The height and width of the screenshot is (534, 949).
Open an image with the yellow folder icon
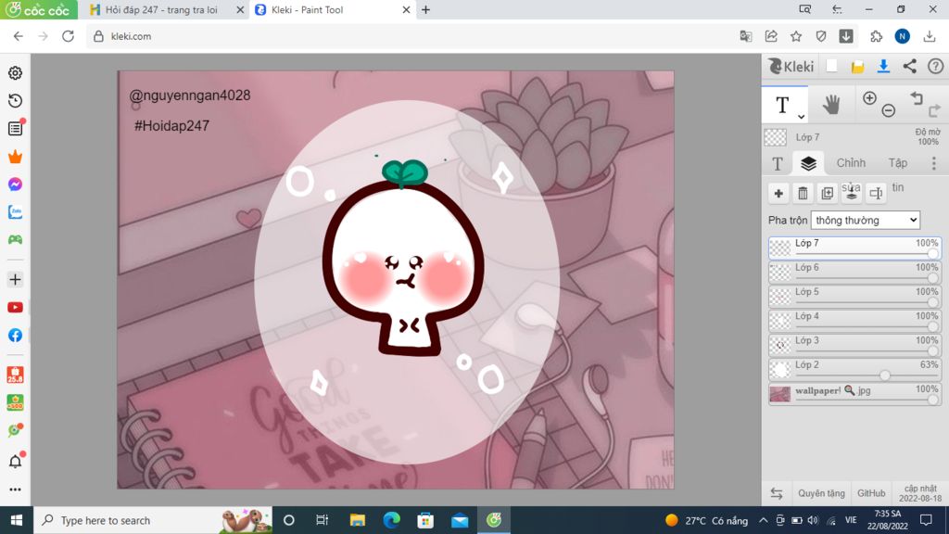coord(857,67)
